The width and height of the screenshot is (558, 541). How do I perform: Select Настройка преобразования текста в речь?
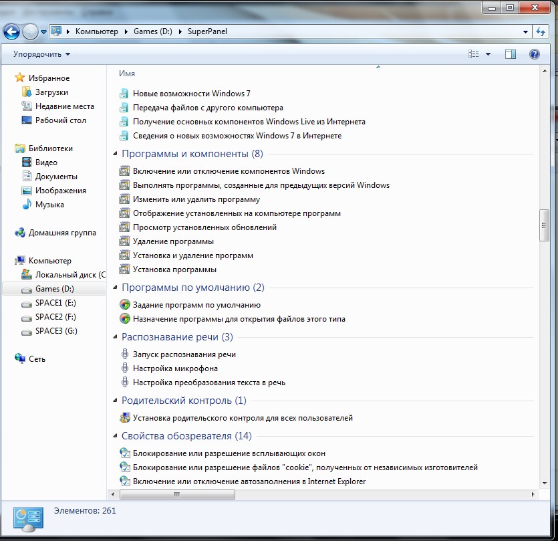(x=209, y=383)
